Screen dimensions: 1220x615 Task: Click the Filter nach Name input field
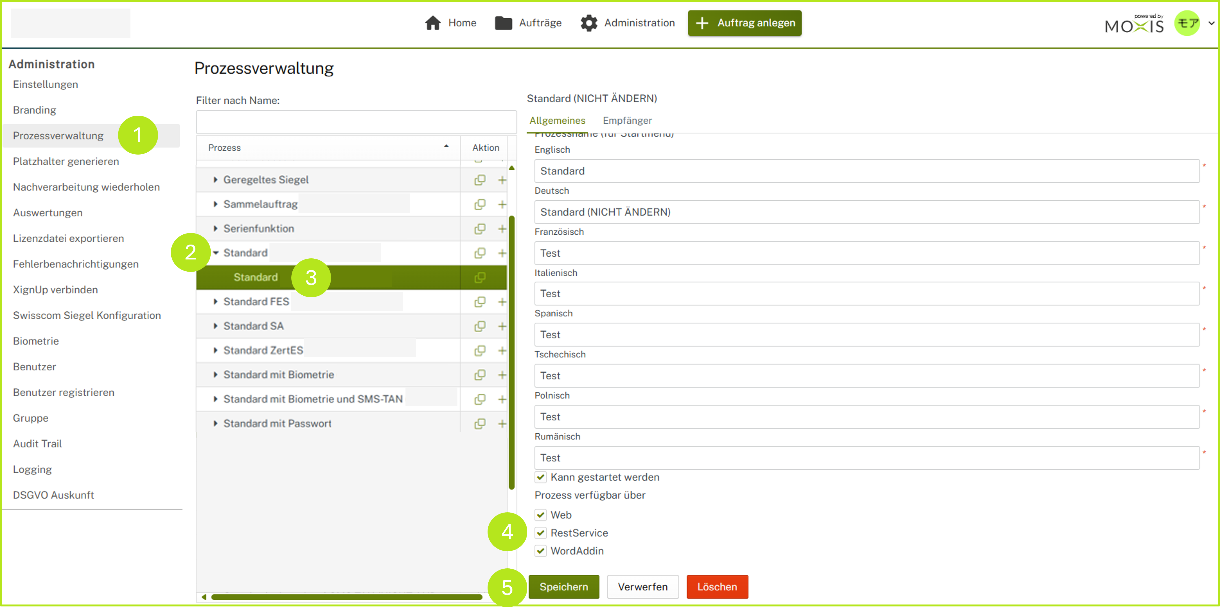(x=356, y=123)
